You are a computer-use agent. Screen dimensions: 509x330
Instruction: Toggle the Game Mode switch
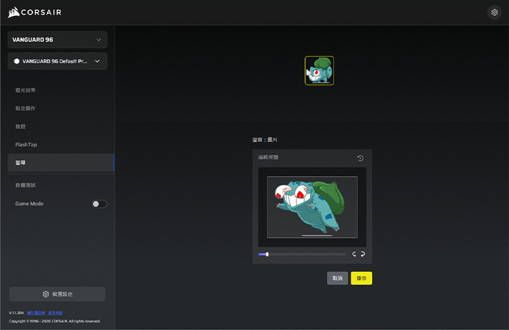[x=99, y=204]
